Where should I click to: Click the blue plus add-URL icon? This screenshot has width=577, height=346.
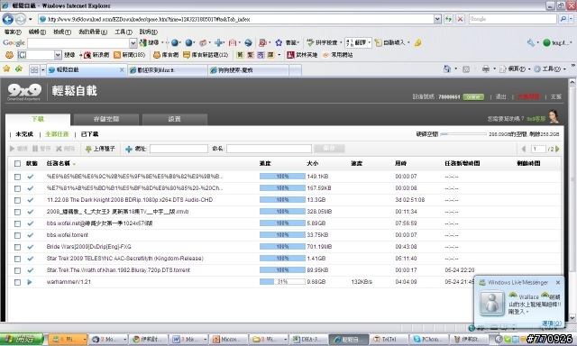tap(129, 149)
